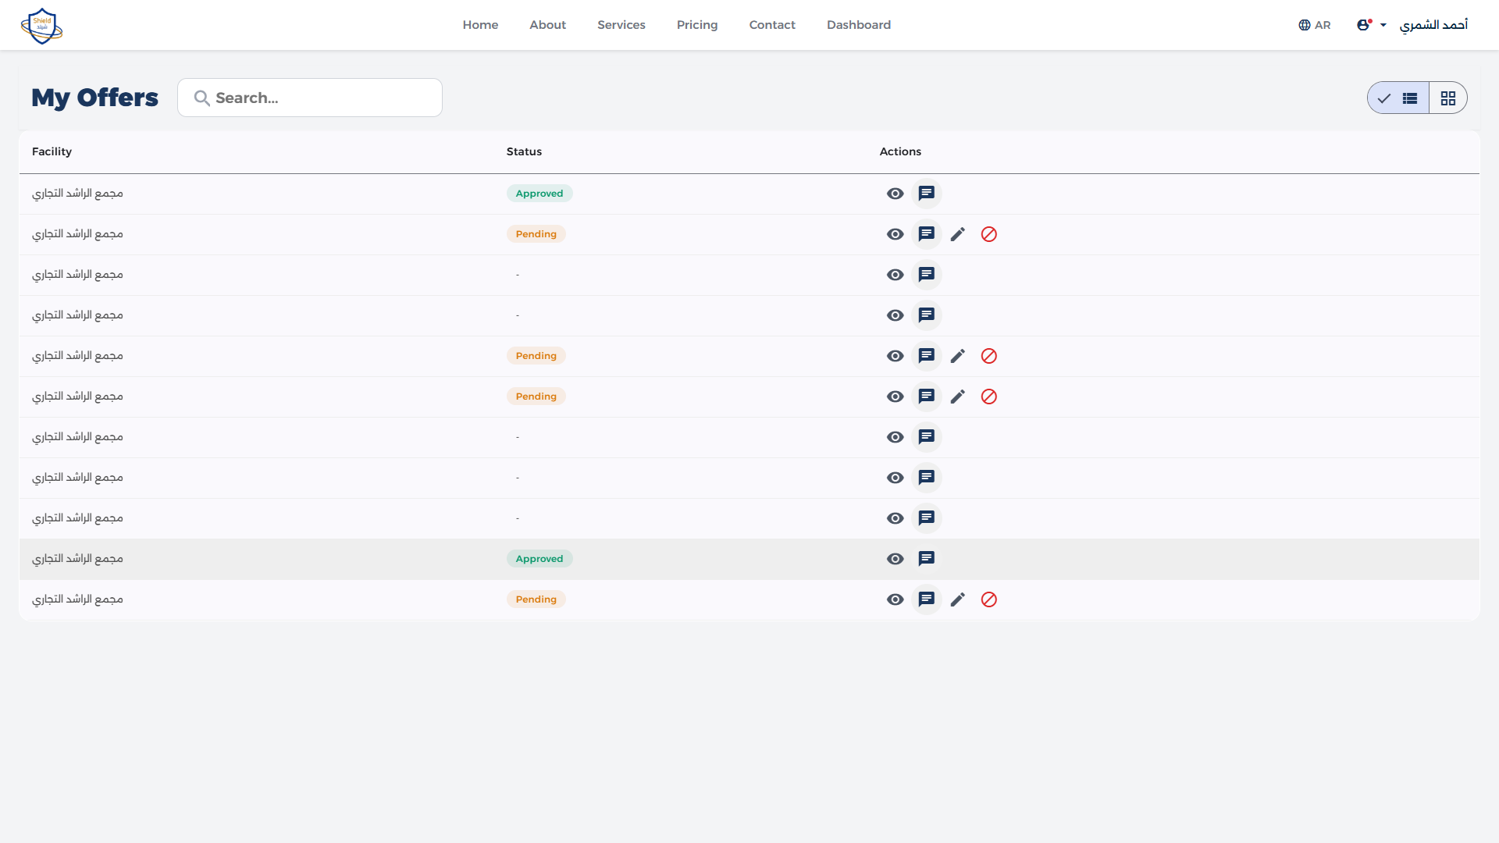
Task: Open the Services page link
Action: pyautogui.click(x=621, y=24)
